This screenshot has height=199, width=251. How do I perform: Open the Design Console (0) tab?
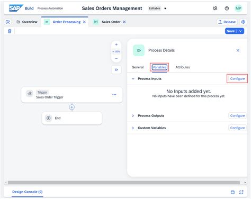[28, 192]
